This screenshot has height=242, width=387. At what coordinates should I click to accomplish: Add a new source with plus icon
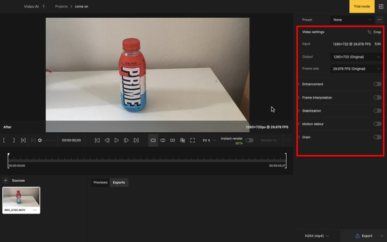(5, 181)
